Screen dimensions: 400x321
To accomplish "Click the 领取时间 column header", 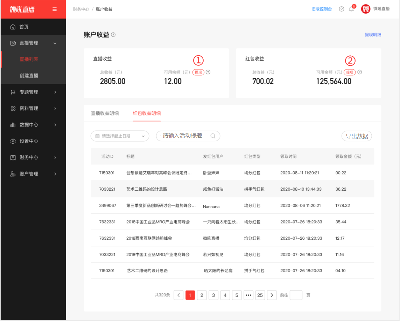I will [x=288, y=157].
